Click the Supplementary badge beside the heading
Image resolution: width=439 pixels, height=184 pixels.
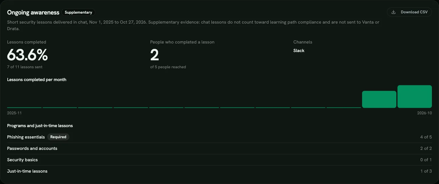click(x=78, y=12)
